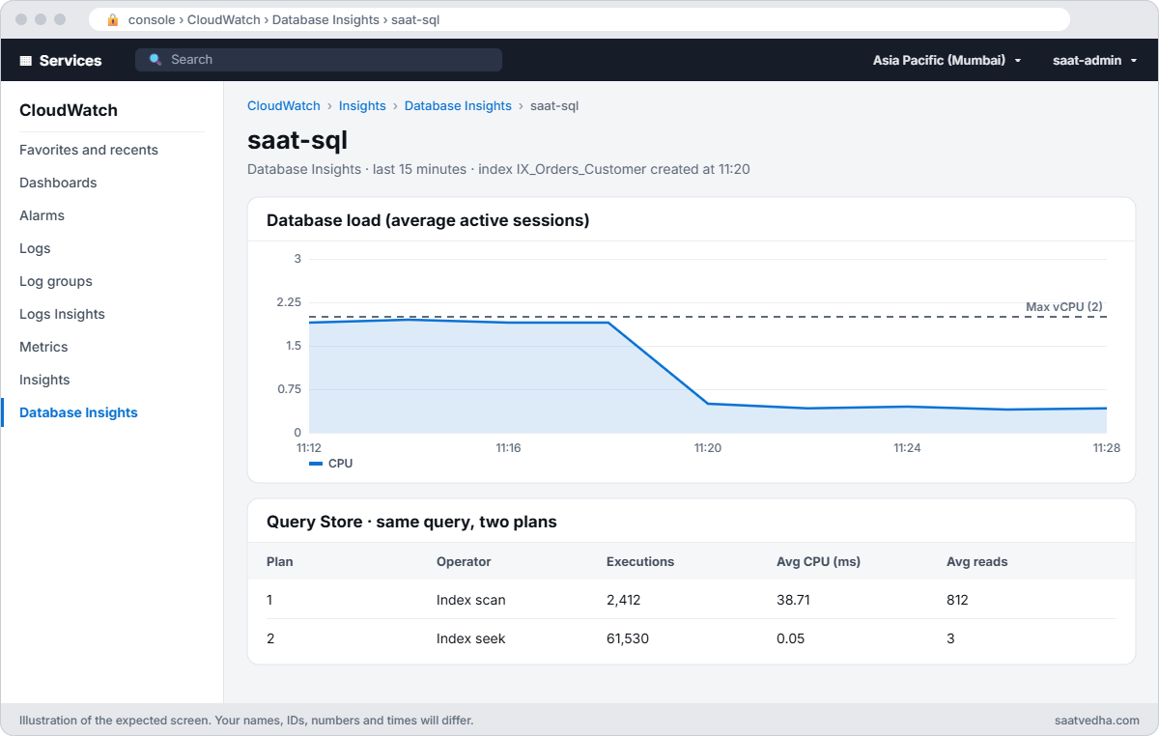Click the 2,412 executions value
The height and width of the screenshot is (736, 1159).
point(624,600)
